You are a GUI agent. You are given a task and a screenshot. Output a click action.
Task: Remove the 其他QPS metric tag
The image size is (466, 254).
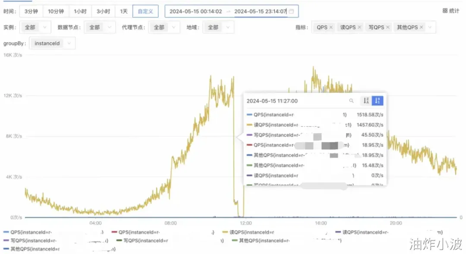coord(421,27)
